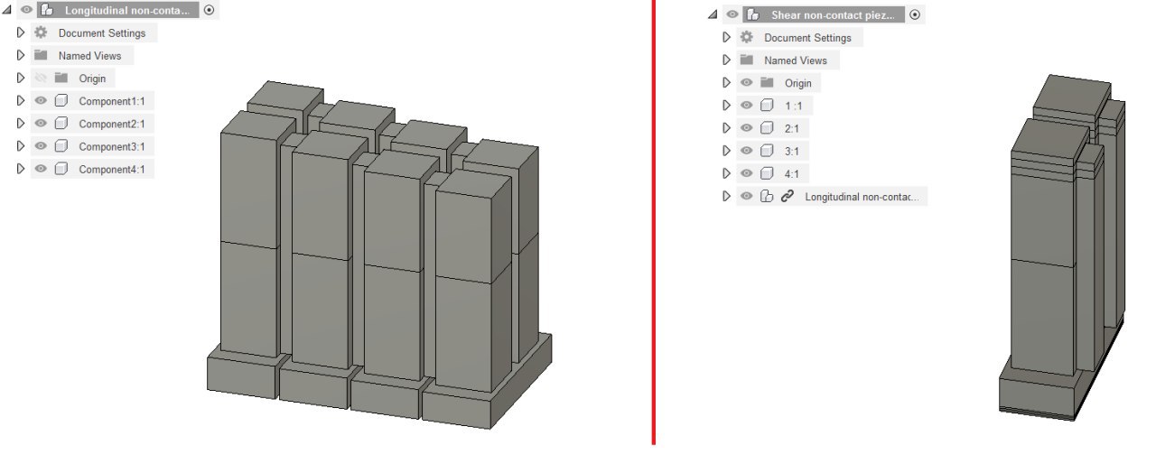The image size is (1156, 473).
Task: Click the Shear root component icon
Action: [x=752, y=15]
